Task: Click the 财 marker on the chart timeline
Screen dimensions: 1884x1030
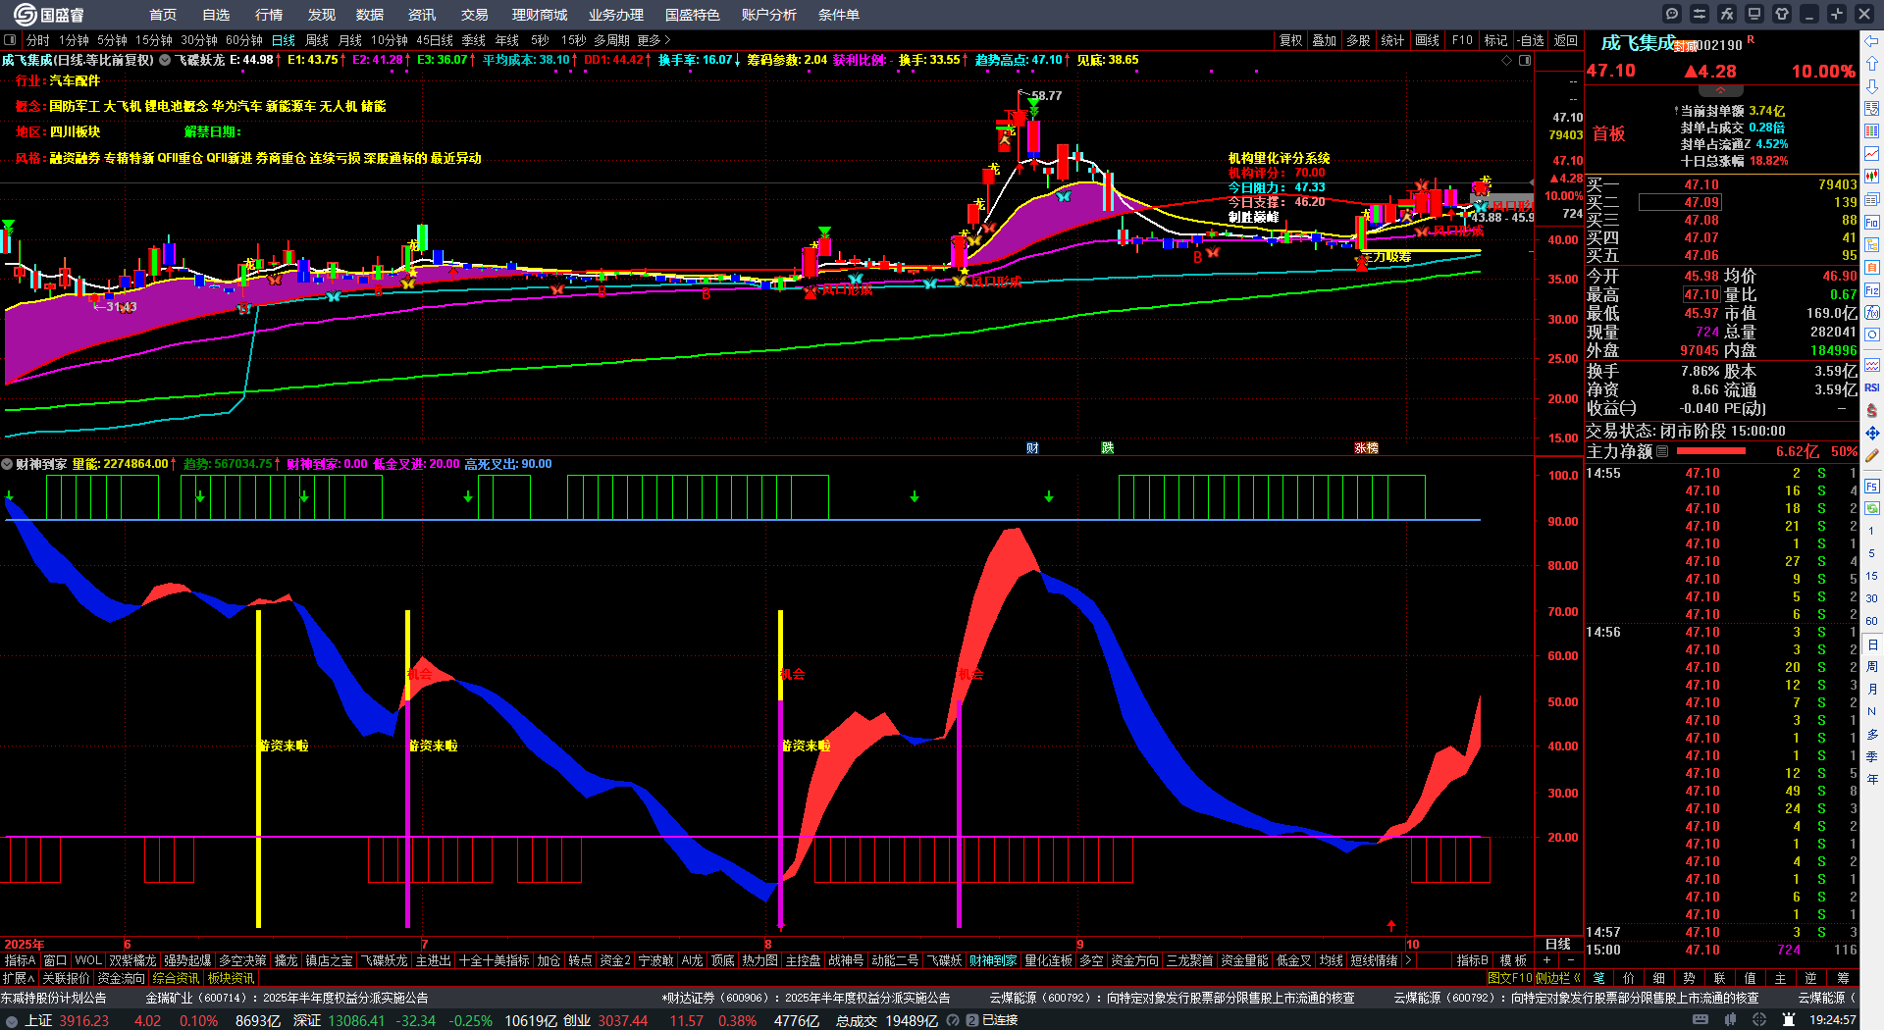Action: pyautogui.click(x=1032, y=447)
